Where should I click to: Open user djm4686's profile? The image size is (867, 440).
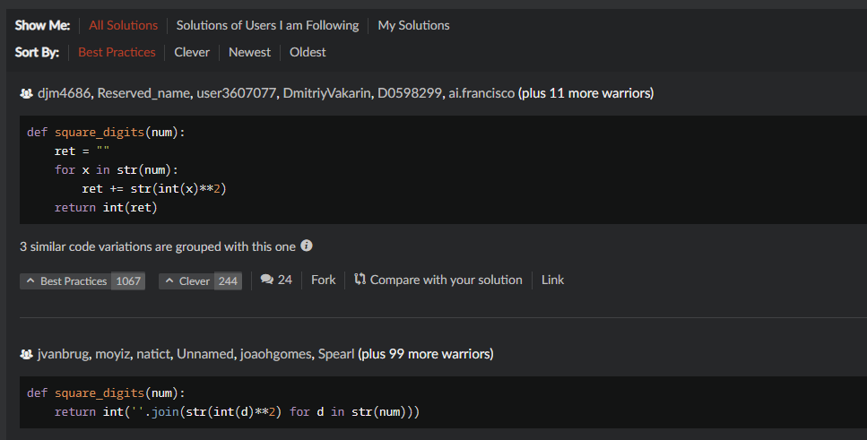(64, 93)
